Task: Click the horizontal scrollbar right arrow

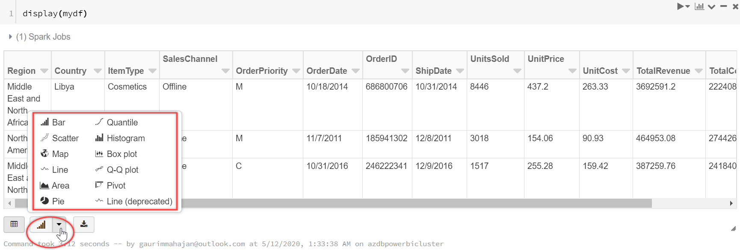Action: tap(731, 203)
